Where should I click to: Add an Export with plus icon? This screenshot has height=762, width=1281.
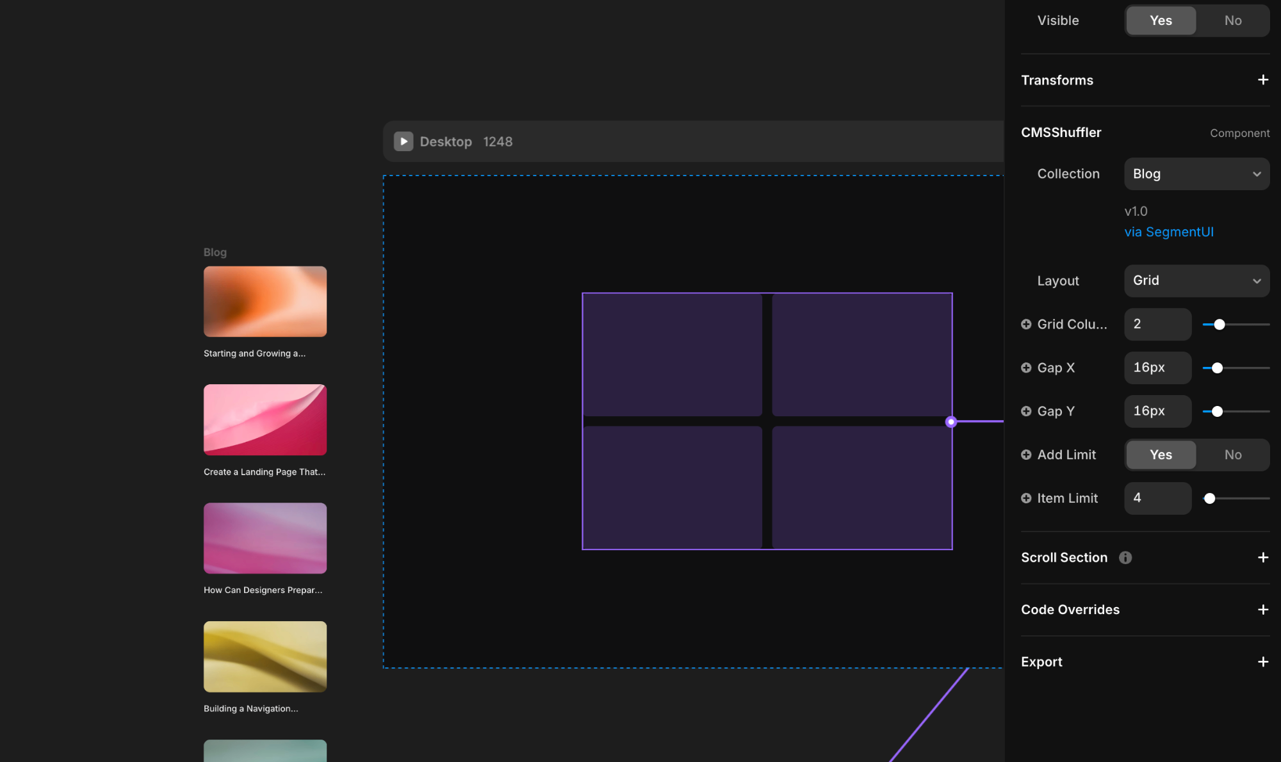pyautogui.click(x=1262, y=662)
